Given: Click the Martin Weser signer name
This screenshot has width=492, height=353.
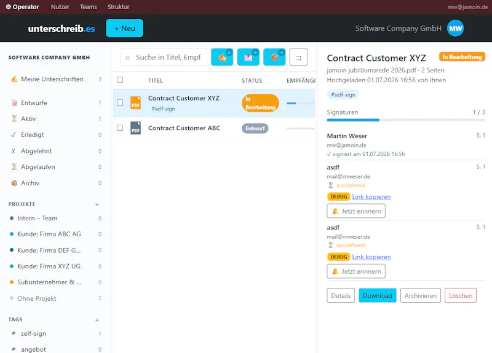Looking at the screenshot, I should pos(347,136).
